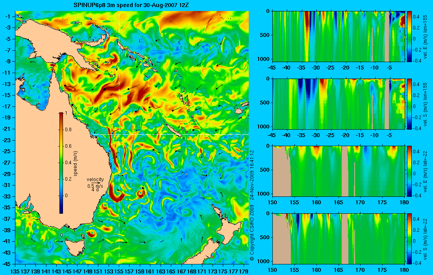Select the 'vel. S (m/s) lat=-22' label
This screenshot has width=433, height=275.
(426, 238)
